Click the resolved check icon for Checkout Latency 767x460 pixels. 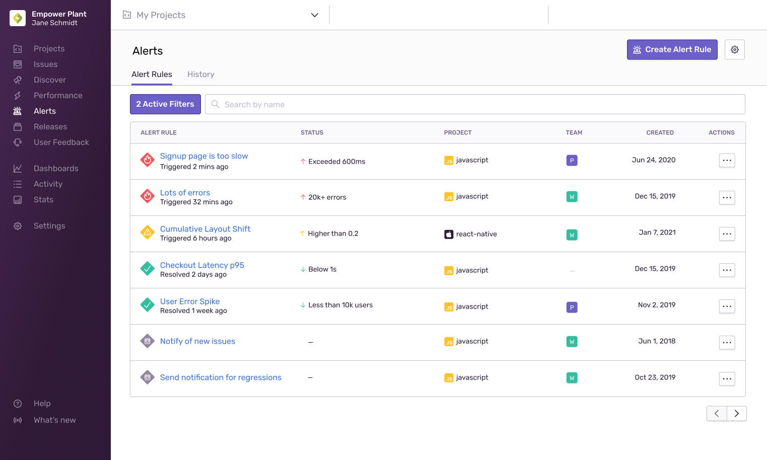coord(148,269)
